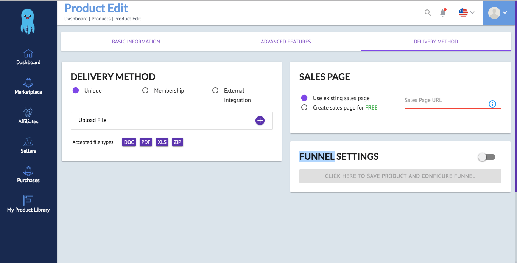Click the Upload File row
This screenshot has height=263, width=517.
171,121
